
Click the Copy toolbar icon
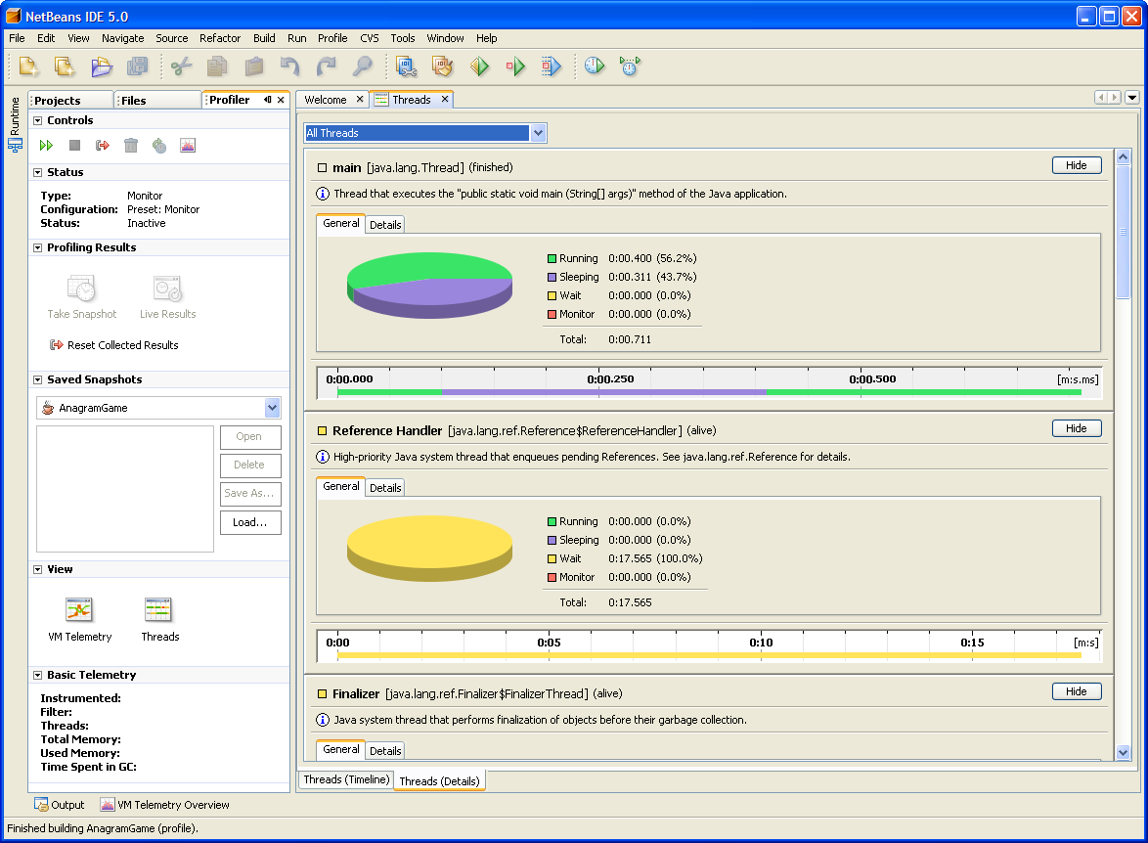click(217, 67)
